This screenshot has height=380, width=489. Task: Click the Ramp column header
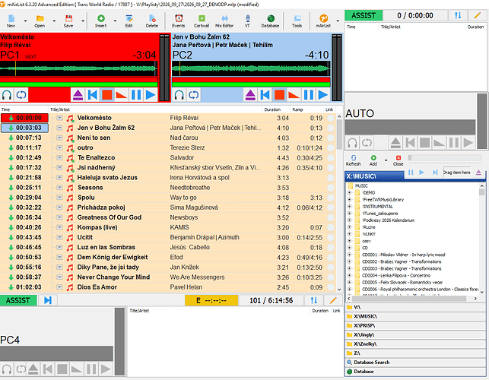(x=297, y=109)
